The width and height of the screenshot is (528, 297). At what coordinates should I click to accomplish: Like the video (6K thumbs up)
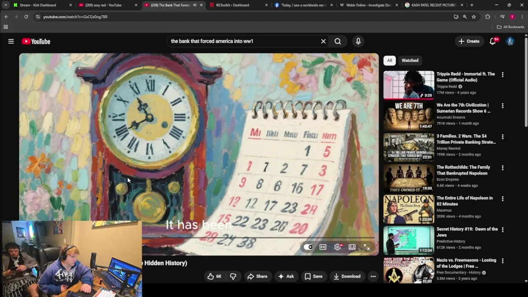point(214,276)
